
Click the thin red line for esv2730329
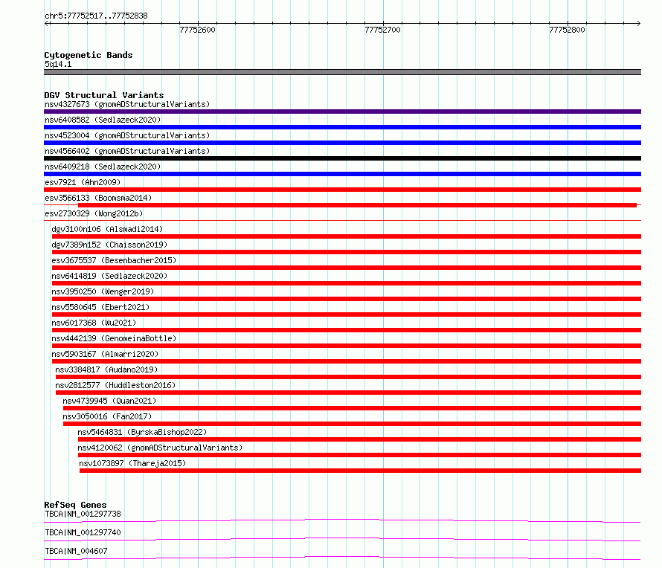(342, 220)
